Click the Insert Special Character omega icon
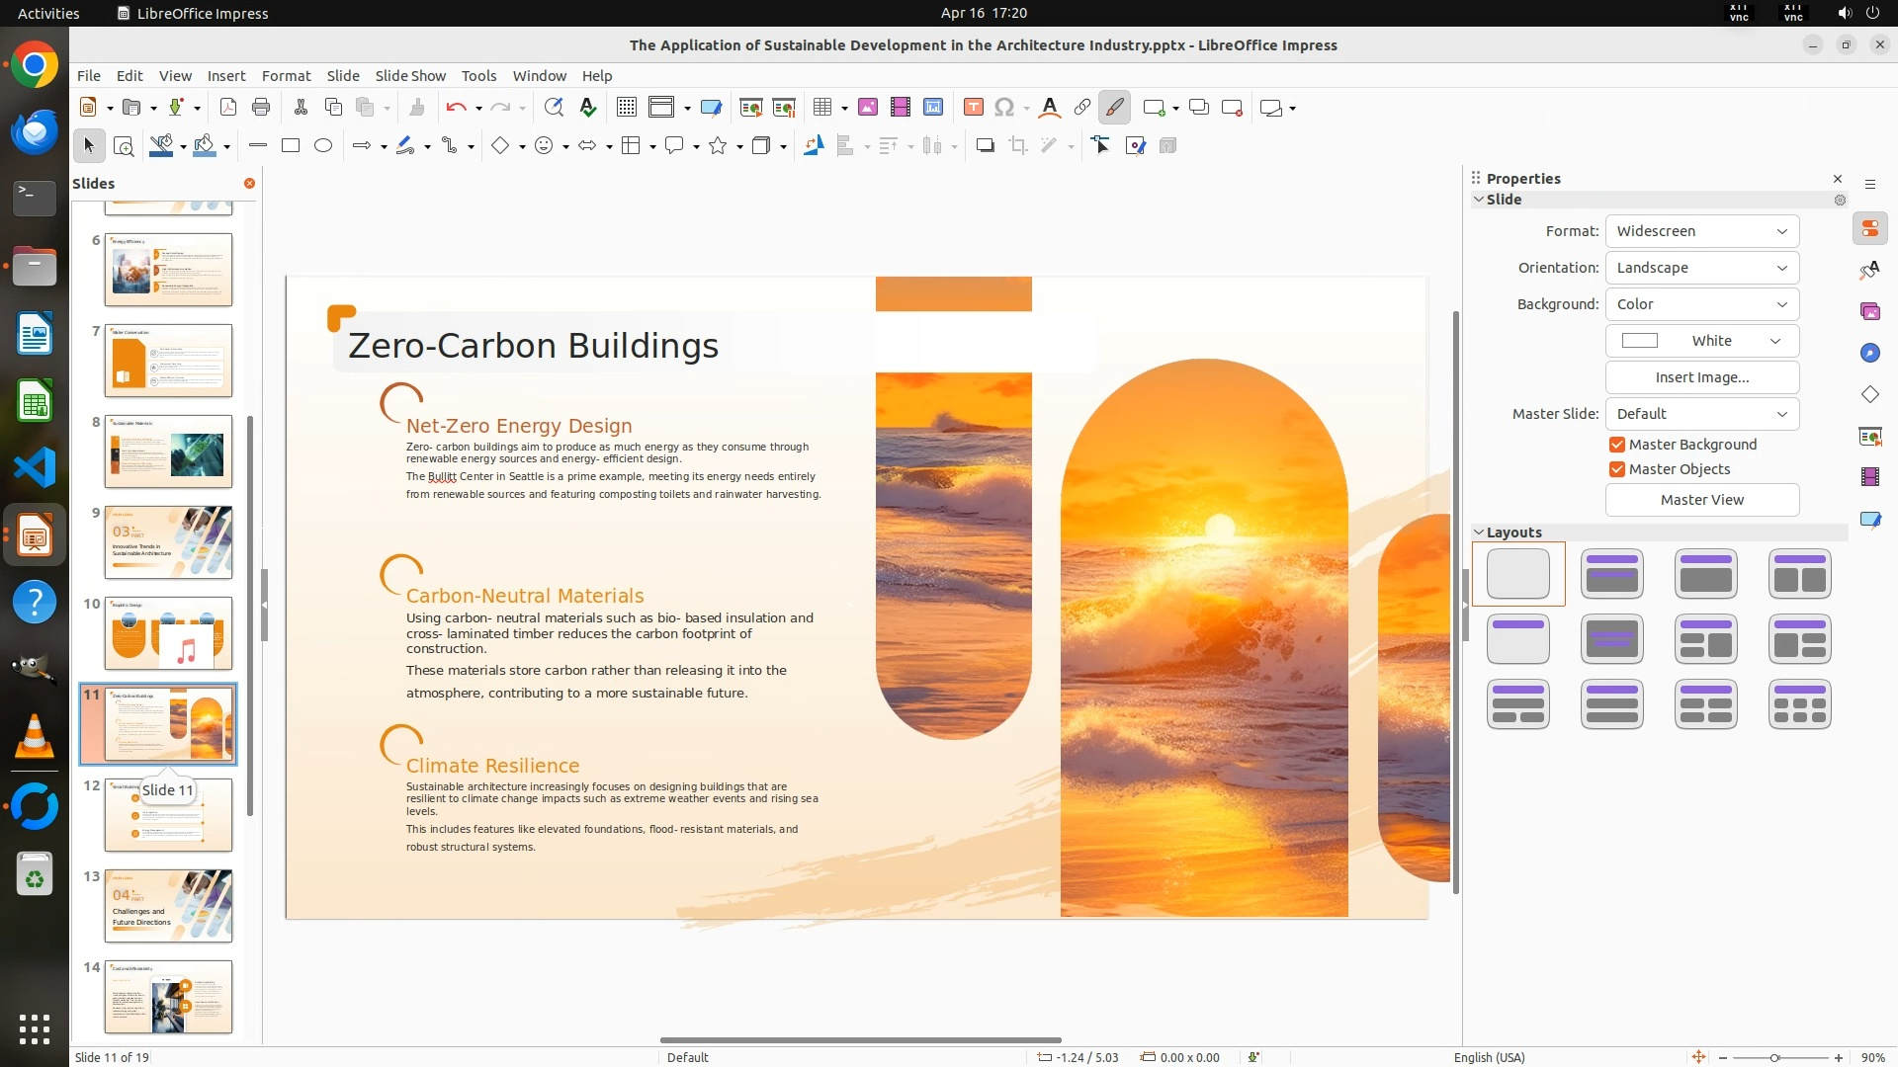 pyautogui.click(x=1004, y=108)
